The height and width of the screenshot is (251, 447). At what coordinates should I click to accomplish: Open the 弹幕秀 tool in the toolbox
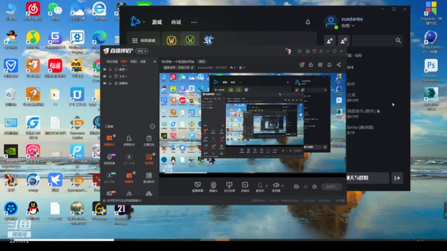click(x=129, y=177)
